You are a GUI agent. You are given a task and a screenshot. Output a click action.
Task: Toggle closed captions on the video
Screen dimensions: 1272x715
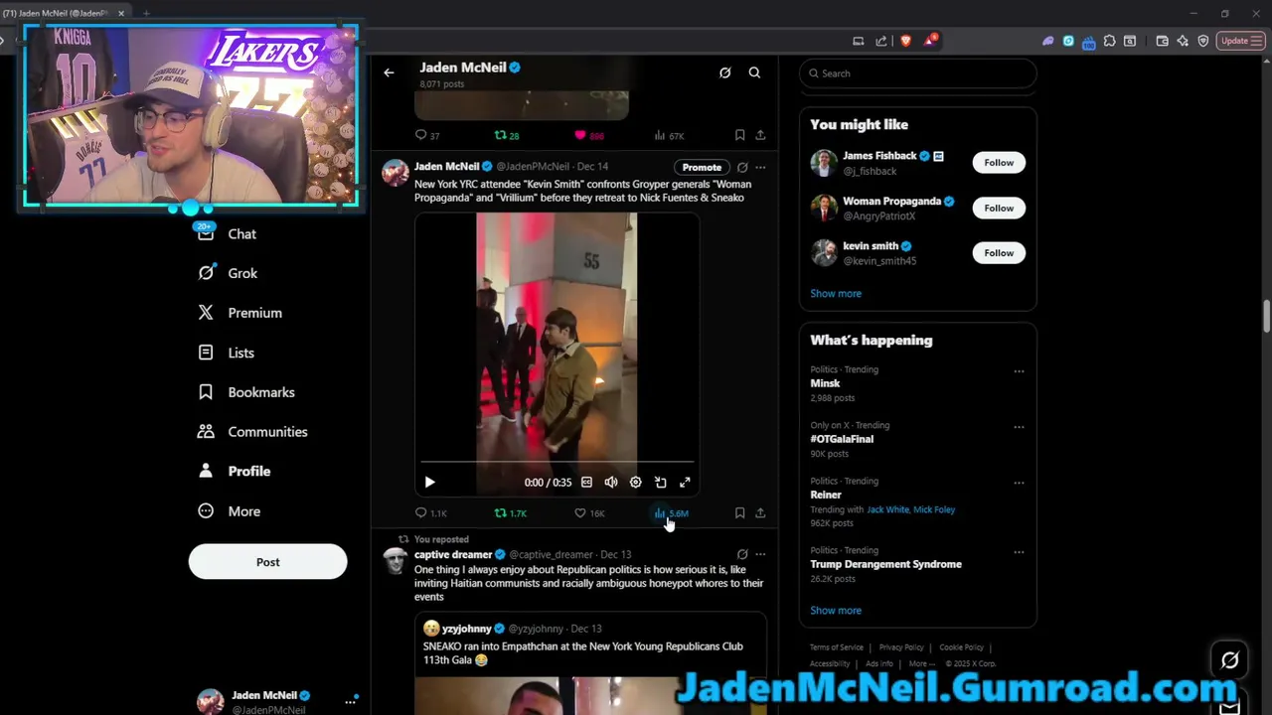(586, 482)
